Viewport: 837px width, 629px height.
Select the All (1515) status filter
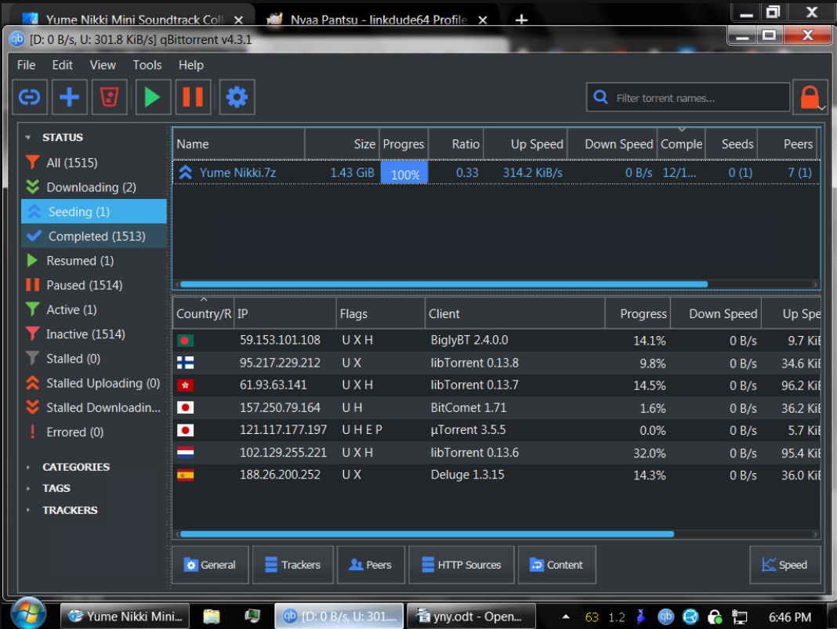(94, 163)
